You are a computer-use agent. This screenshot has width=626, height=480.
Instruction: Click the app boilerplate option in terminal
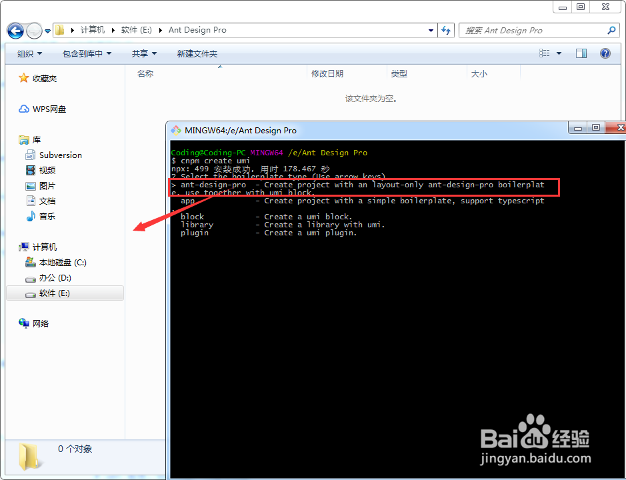187,201
